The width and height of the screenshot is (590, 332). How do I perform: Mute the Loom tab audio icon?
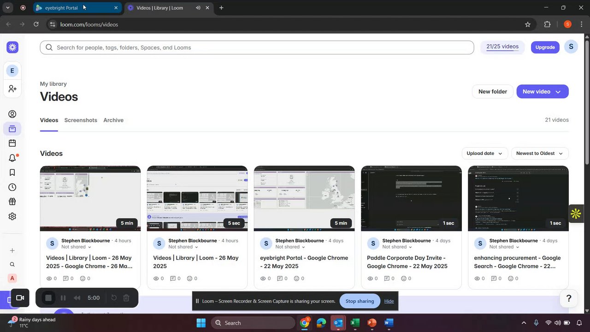pos(198,8)
